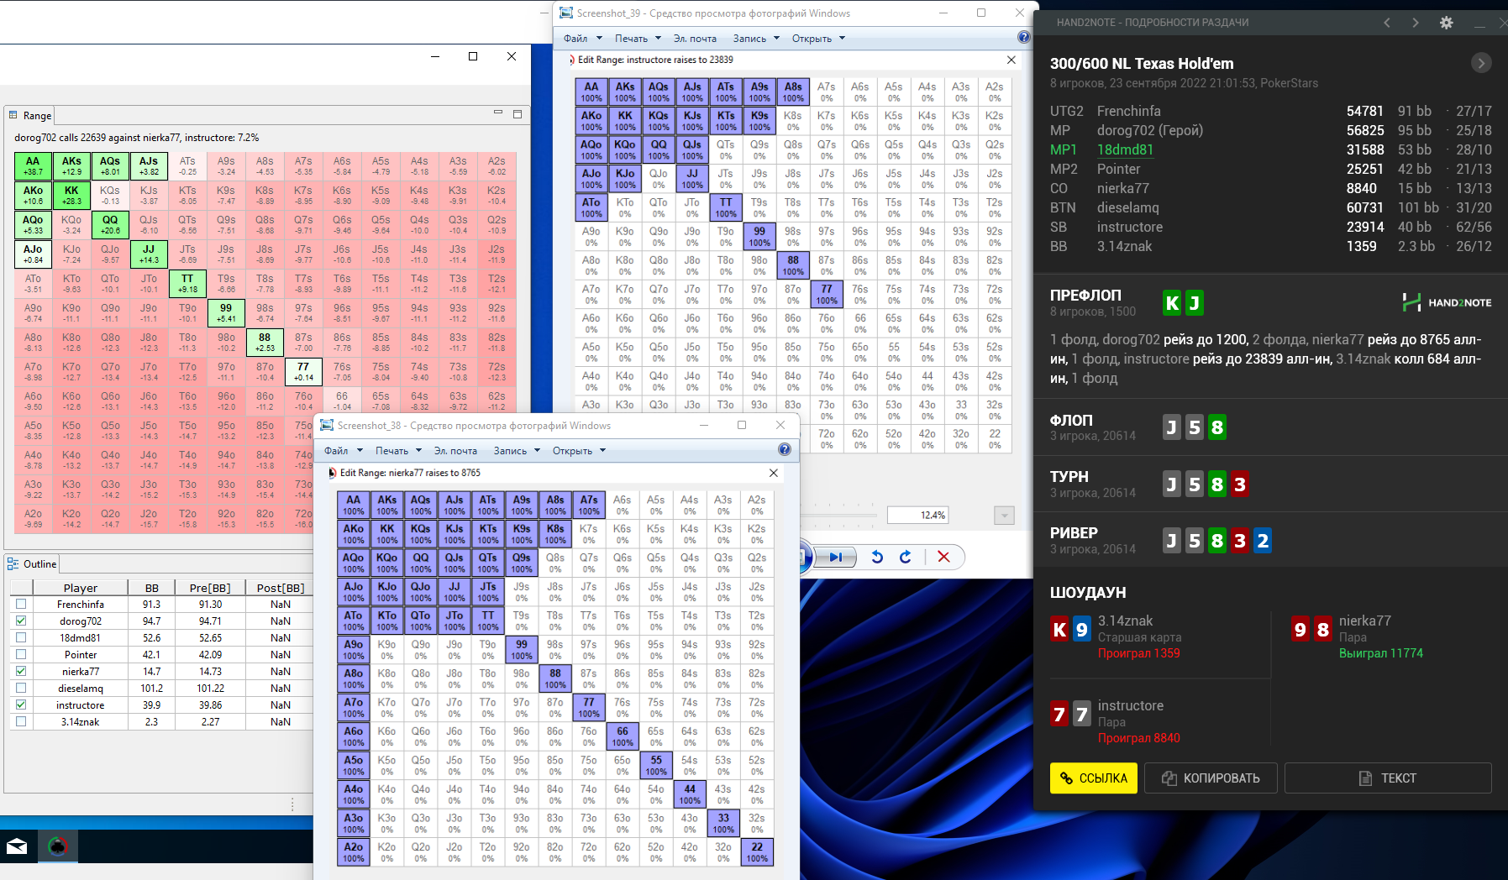Click the СССЫЛКА link button
Screen dimensions: 1508x880
(1094, 778)
